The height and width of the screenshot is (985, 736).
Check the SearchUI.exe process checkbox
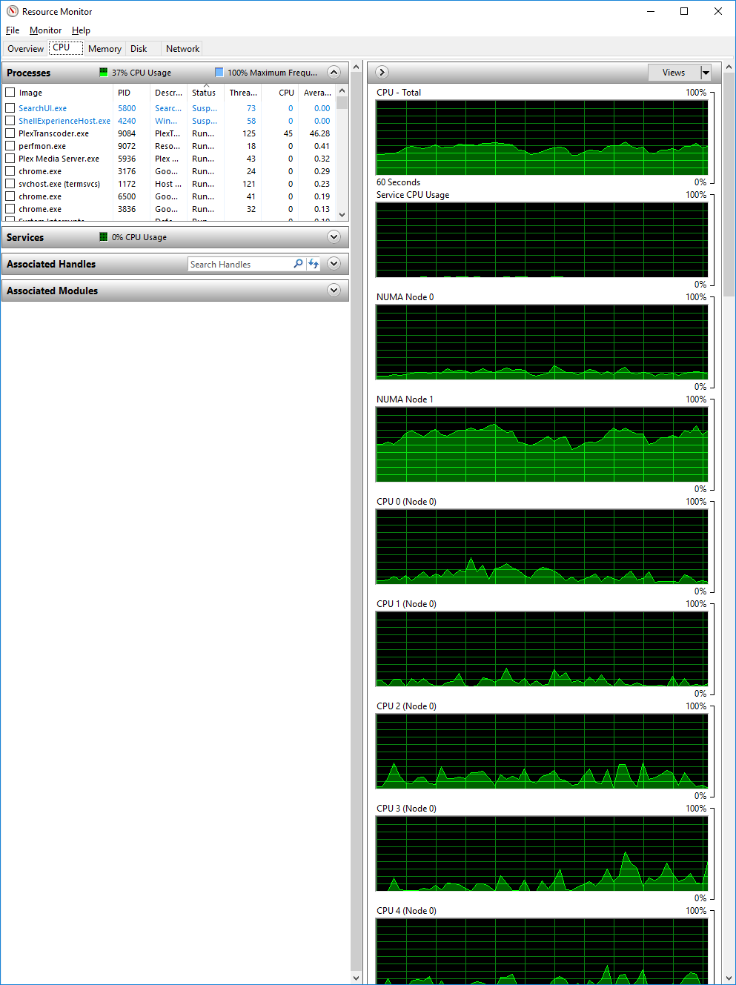tap(10, 108)
